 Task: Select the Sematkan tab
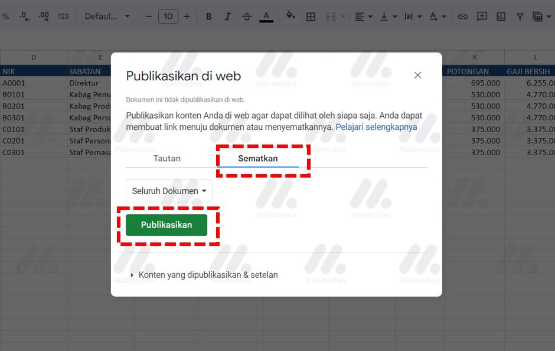click(x=258, y=159)
